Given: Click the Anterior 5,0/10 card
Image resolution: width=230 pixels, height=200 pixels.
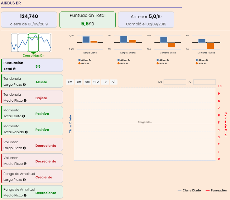Looking at the screenshot, I should tap(146, 20).
